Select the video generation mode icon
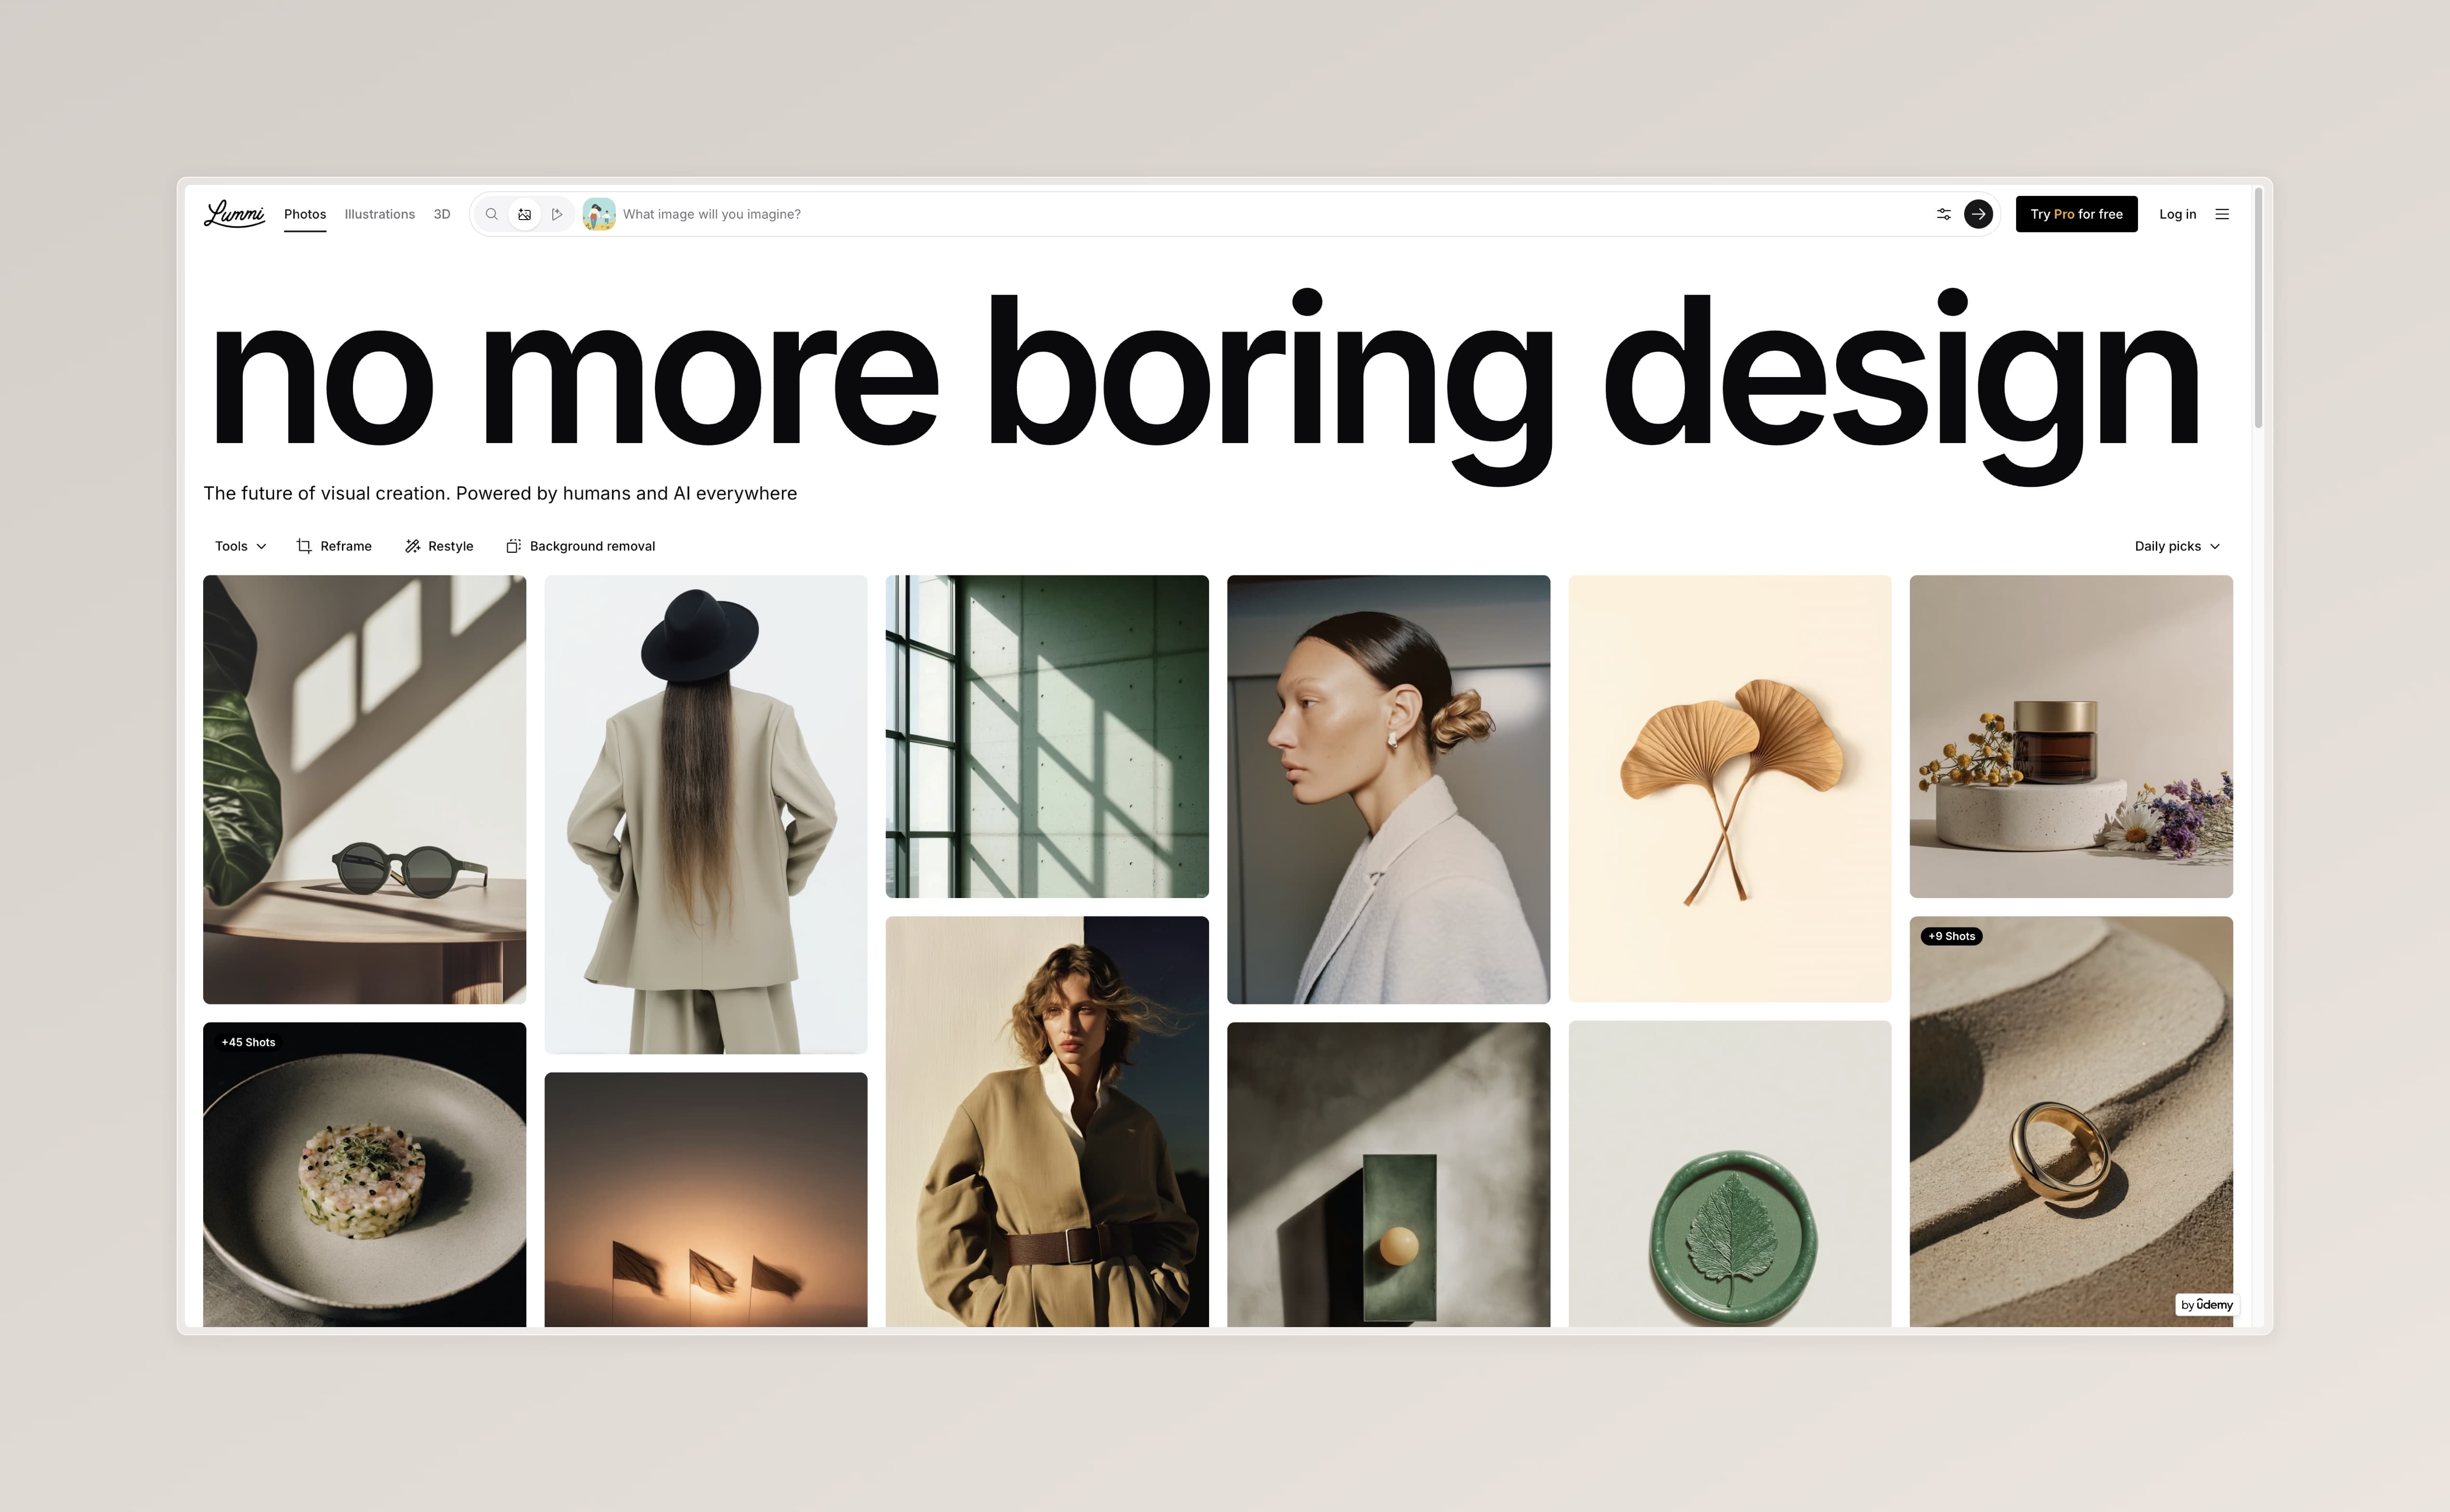Viewport: 2450px width, 1512px height. tap(557, 214)
